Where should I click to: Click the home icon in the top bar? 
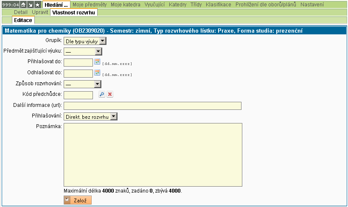(x=23, y=5)
